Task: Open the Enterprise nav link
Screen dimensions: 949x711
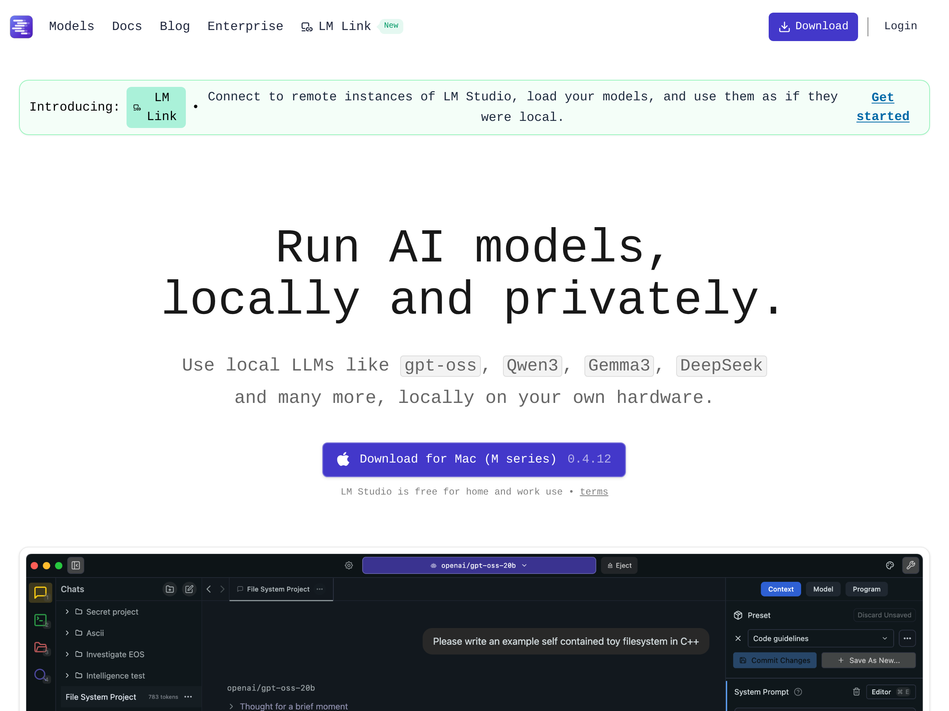Action: click(x=246, y=26)
